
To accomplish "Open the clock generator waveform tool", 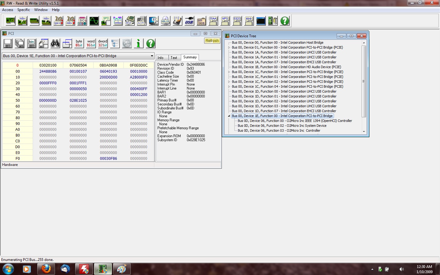I will (94, 21).
